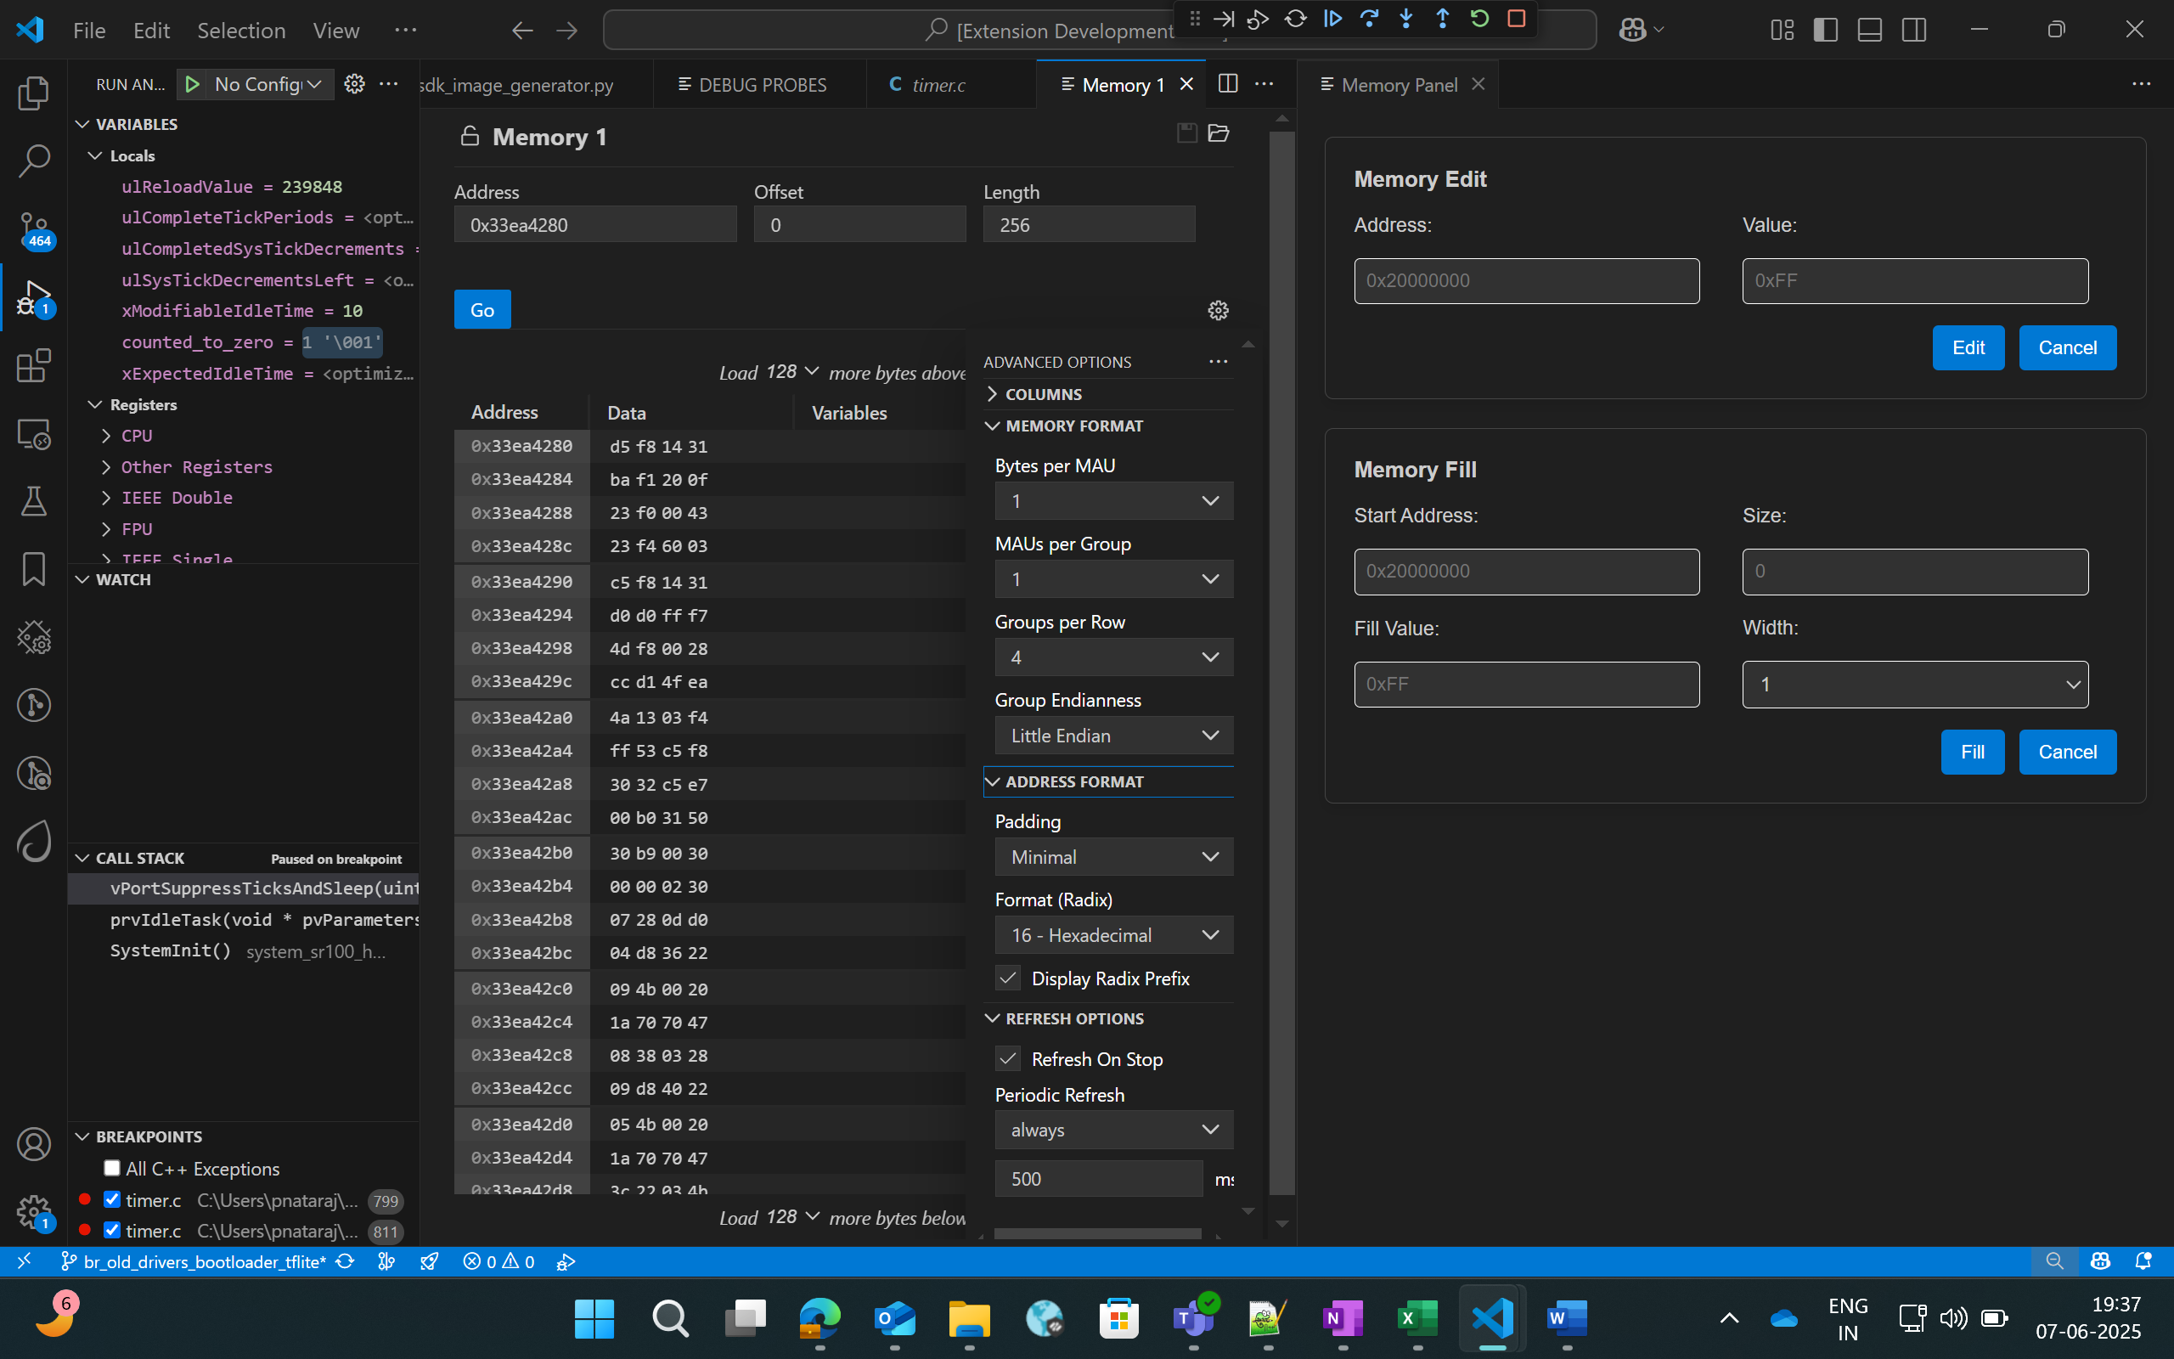The width and height of the screenshot is (2174, 1359).
Task: Open Group Endianness dropdown showing Little Endian
Action: click(1113, 736)
